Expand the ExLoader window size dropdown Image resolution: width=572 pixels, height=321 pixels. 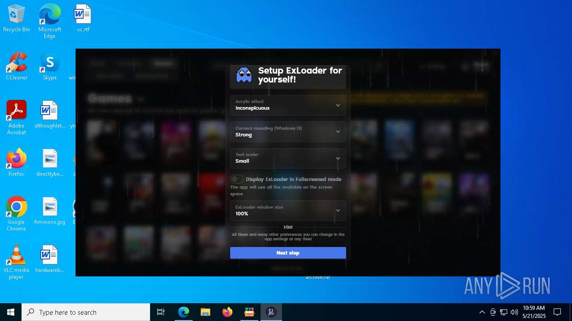(288, 210)
